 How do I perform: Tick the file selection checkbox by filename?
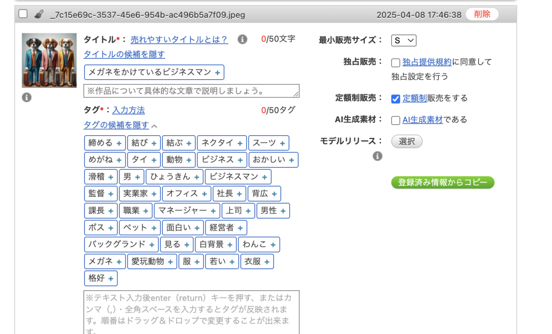pos(23,14)
